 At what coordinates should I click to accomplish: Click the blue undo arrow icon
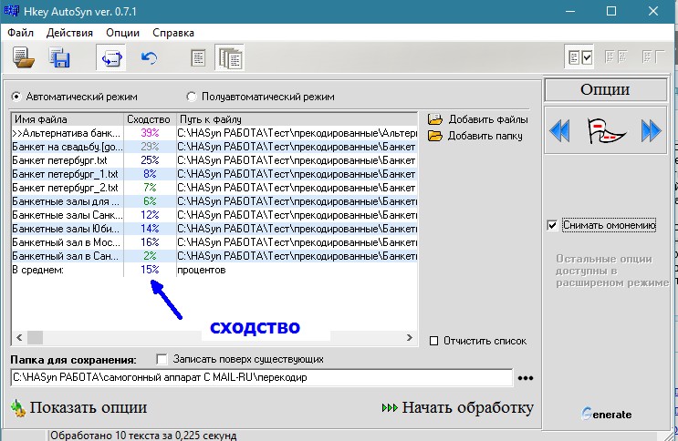(x=149, y=58)
